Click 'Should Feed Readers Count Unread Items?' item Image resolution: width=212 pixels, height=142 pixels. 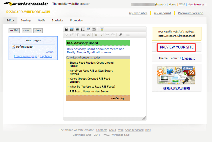click(92, 64)
